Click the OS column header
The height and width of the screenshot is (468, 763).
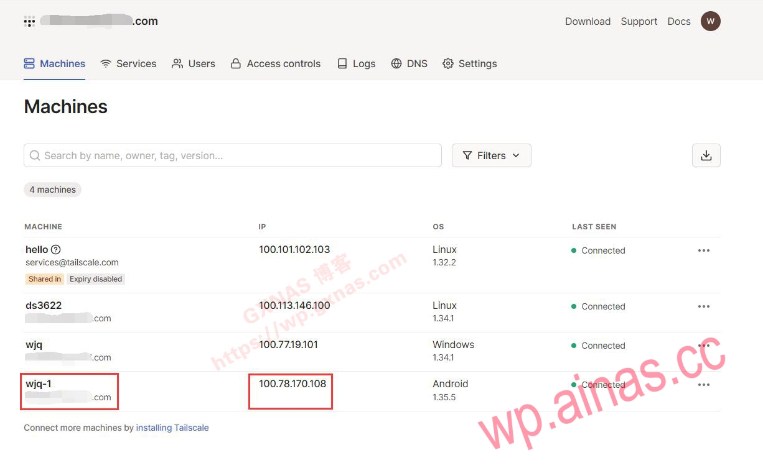coord(438,227)
